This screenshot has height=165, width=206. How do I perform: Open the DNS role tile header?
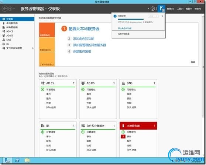tap(138, 83)
